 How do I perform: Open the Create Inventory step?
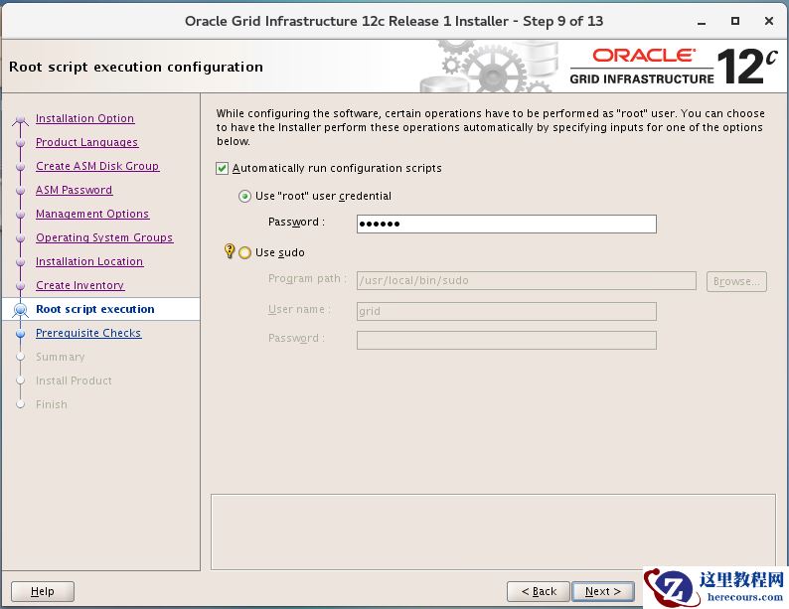coord(80,285)
